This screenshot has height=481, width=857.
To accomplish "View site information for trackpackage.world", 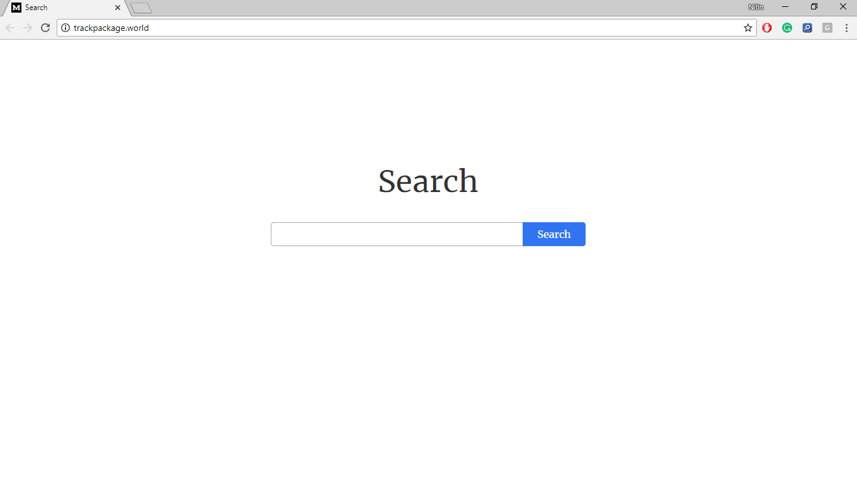I will (x=65, y=28).
